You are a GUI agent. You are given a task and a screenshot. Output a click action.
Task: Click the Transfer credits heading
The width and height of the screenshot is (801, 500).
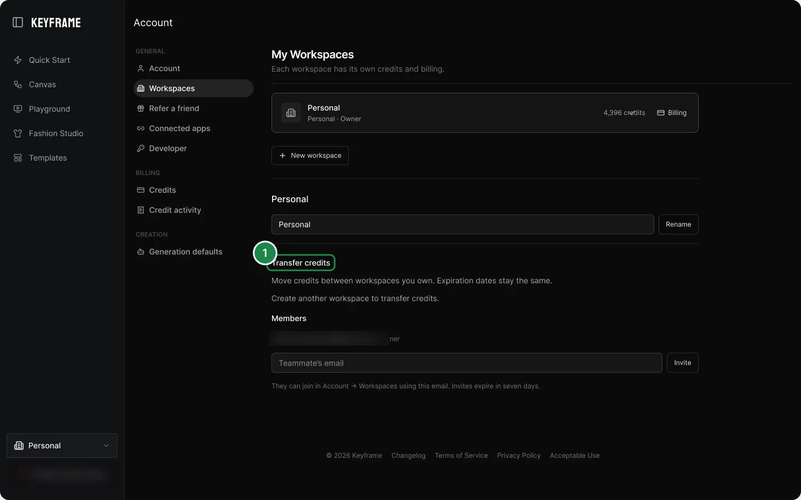pyautogui.click(x=301, y=263)
